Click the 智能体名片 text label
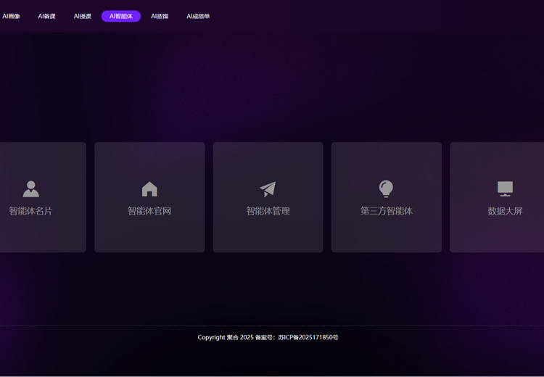544x377 pixels. [x=30, y=211]
